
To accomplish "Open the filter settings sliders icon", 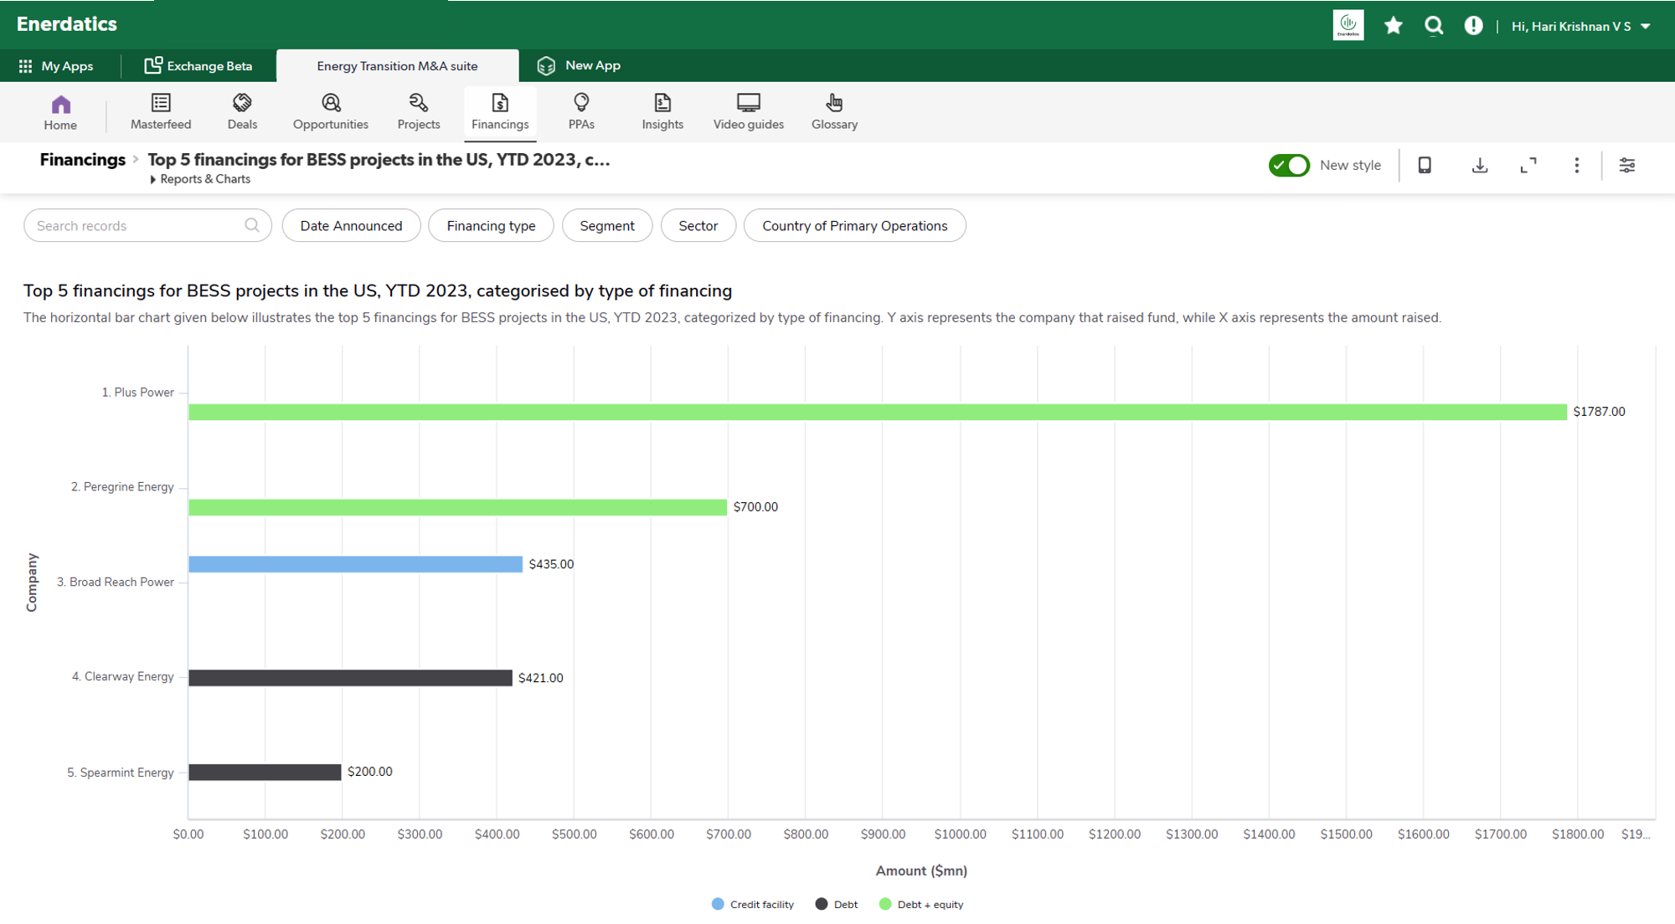I will click(1626, 166).
